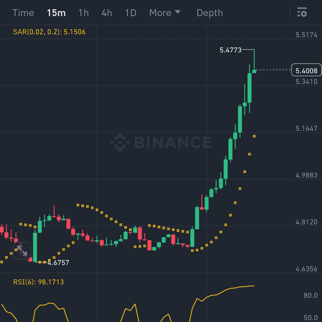Click the 4.6356 price axis label
This screenshot has width=322, height=322.
point(306,269)
